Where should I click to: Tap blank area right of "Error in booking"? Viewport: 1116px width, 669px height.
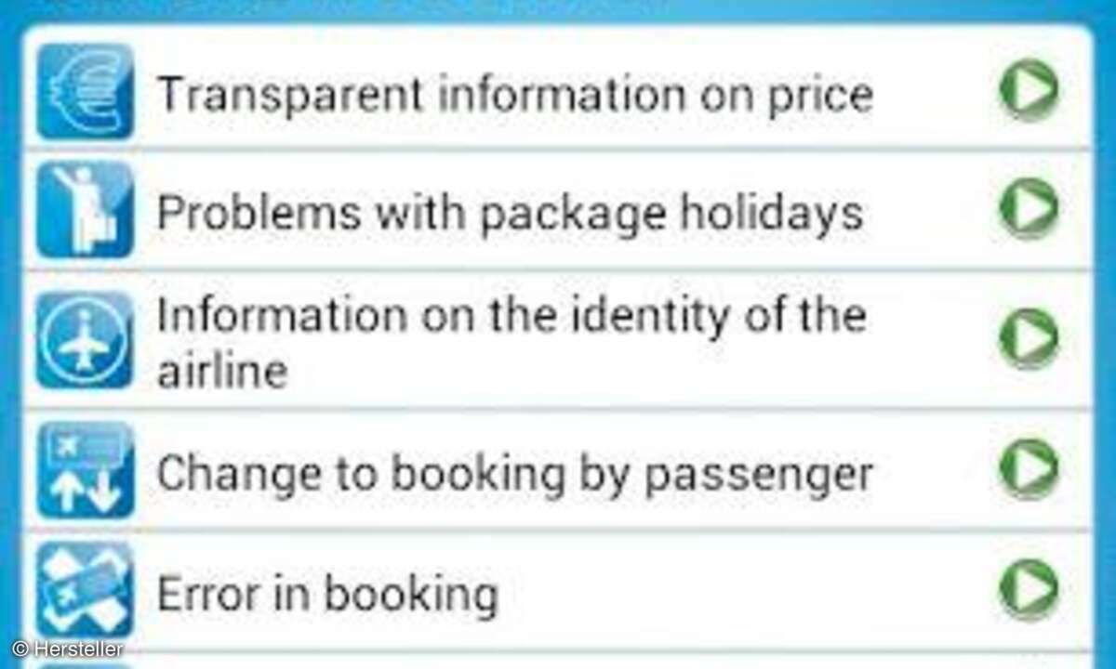744,591
